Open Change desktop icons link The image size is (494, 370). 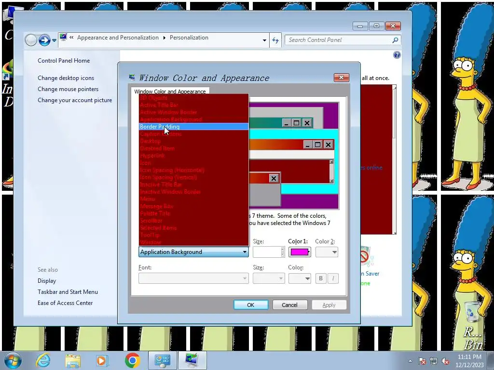pos(66,78)
